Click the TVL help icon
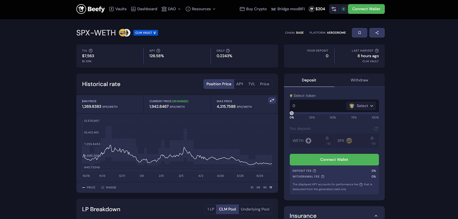 [x=91, y=51]
